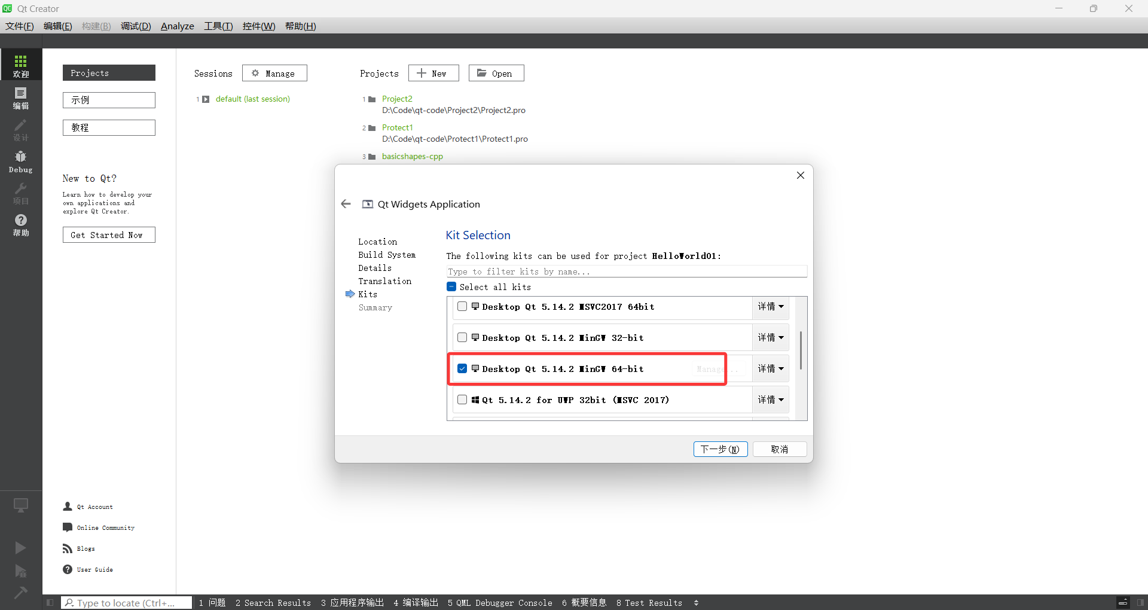Screen dimensions: 1148x610
Task: Check Desktop Qt 5.14.2 MSVC2017 64bit kit
Action: (x=462, y=306)
